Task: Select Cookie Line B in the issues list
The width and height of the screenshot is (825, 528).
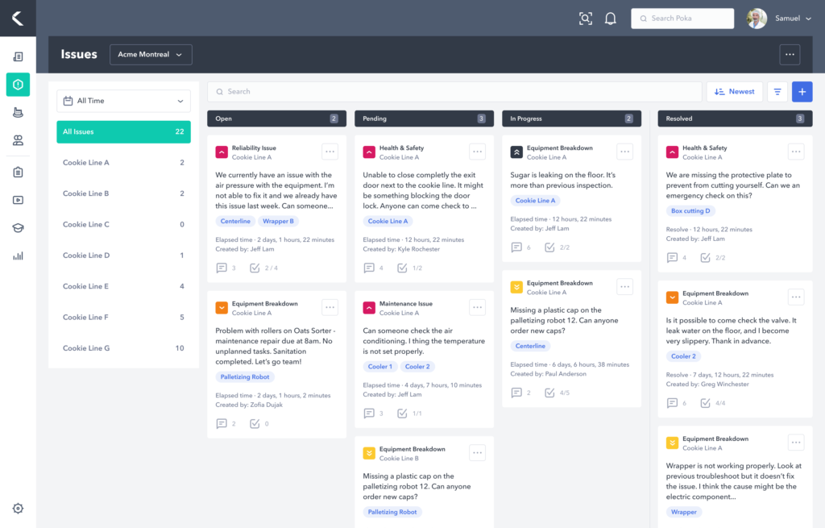Action: tap(122, 193)
